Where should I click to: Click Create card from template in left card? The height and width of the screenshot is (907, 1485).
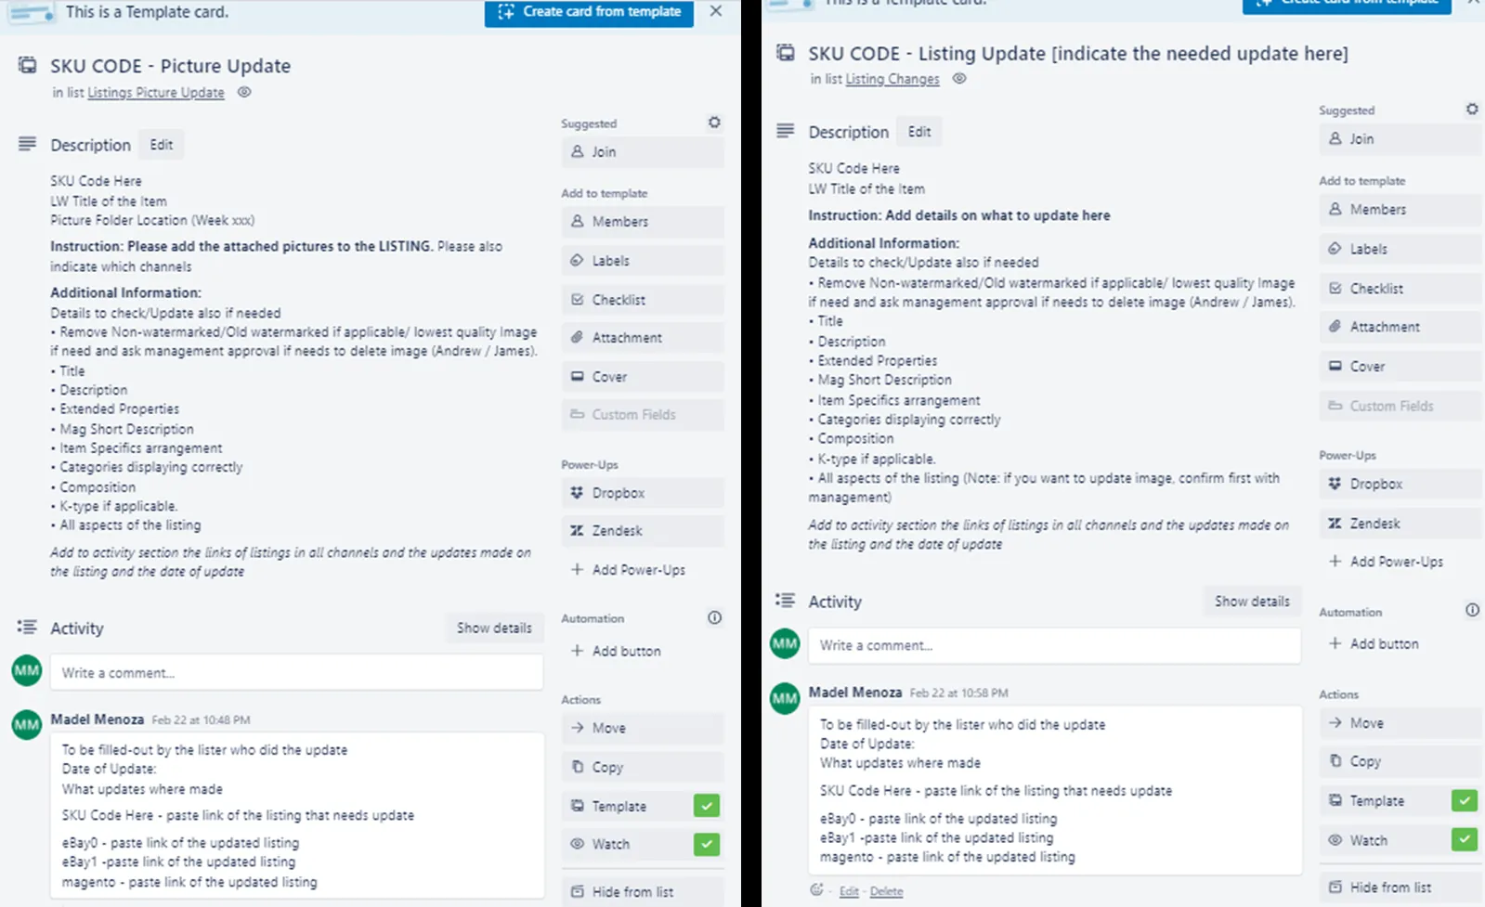tap(589, 12)
